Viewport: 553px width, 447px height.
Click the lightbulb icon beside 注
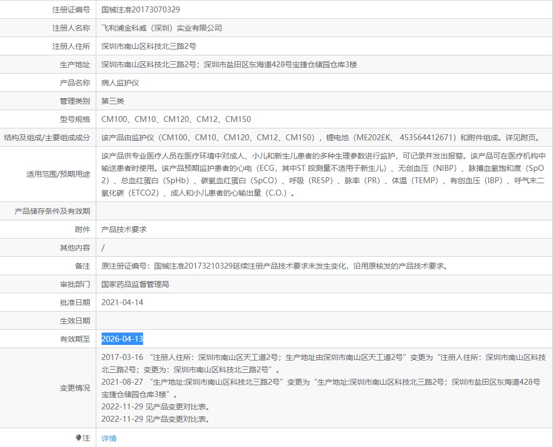79,438
